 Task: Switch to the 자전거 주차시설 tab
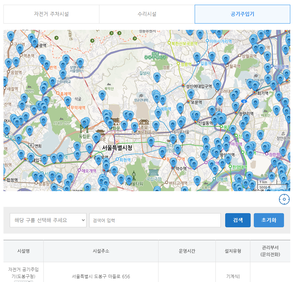click(x=52, y=14)
